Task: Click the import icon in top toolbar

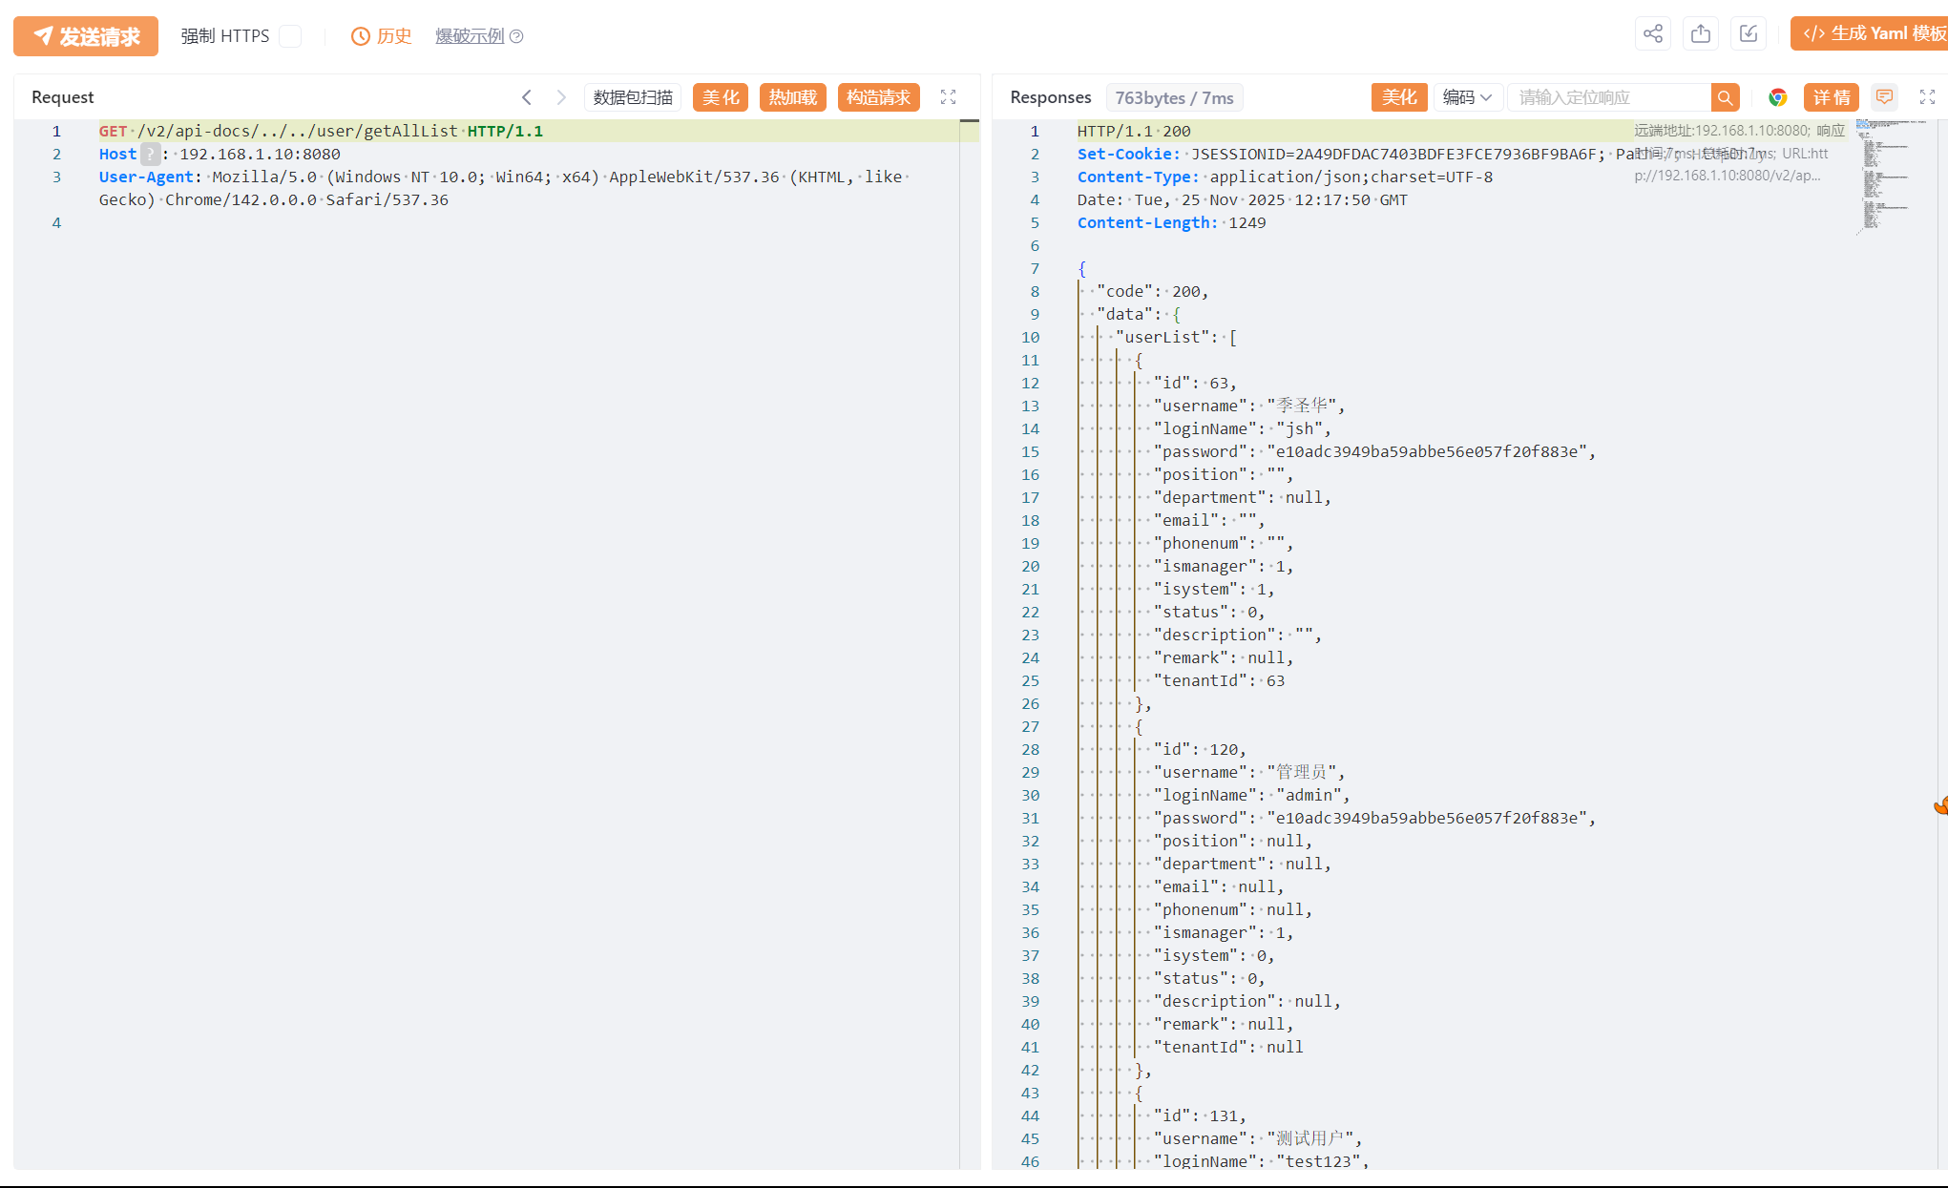Action: [x=1749, y=34]
